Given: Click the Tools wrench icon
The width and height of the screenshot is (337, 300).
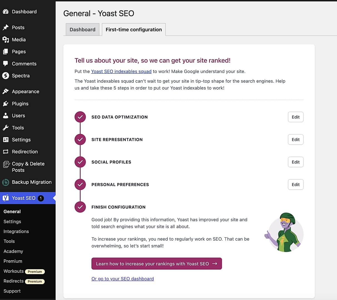Looking at the screenshot, I should [x=6, y=128].
